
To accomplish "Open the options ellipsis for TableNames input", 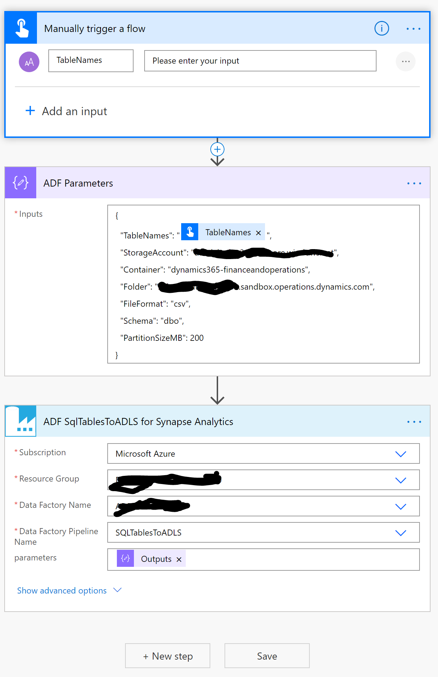I will 406,61.
